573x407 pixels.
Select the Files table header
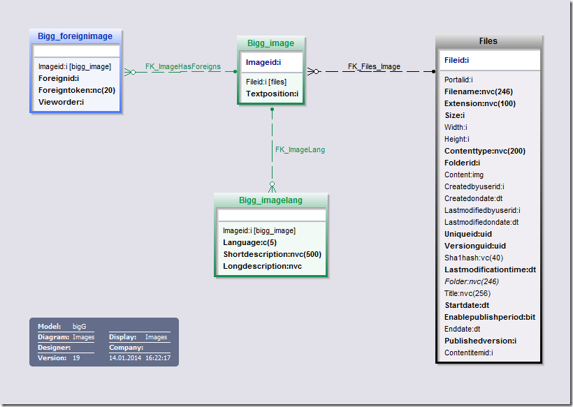488,41
